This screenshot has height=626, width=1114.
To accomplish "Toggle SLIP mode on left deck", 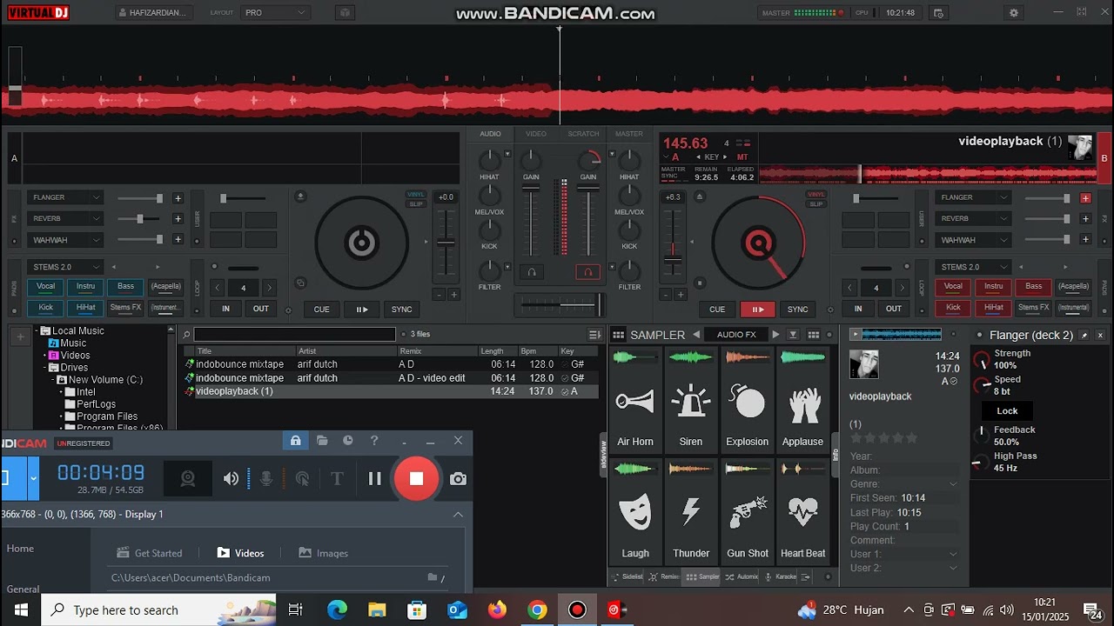I will [x=416, y=204].
